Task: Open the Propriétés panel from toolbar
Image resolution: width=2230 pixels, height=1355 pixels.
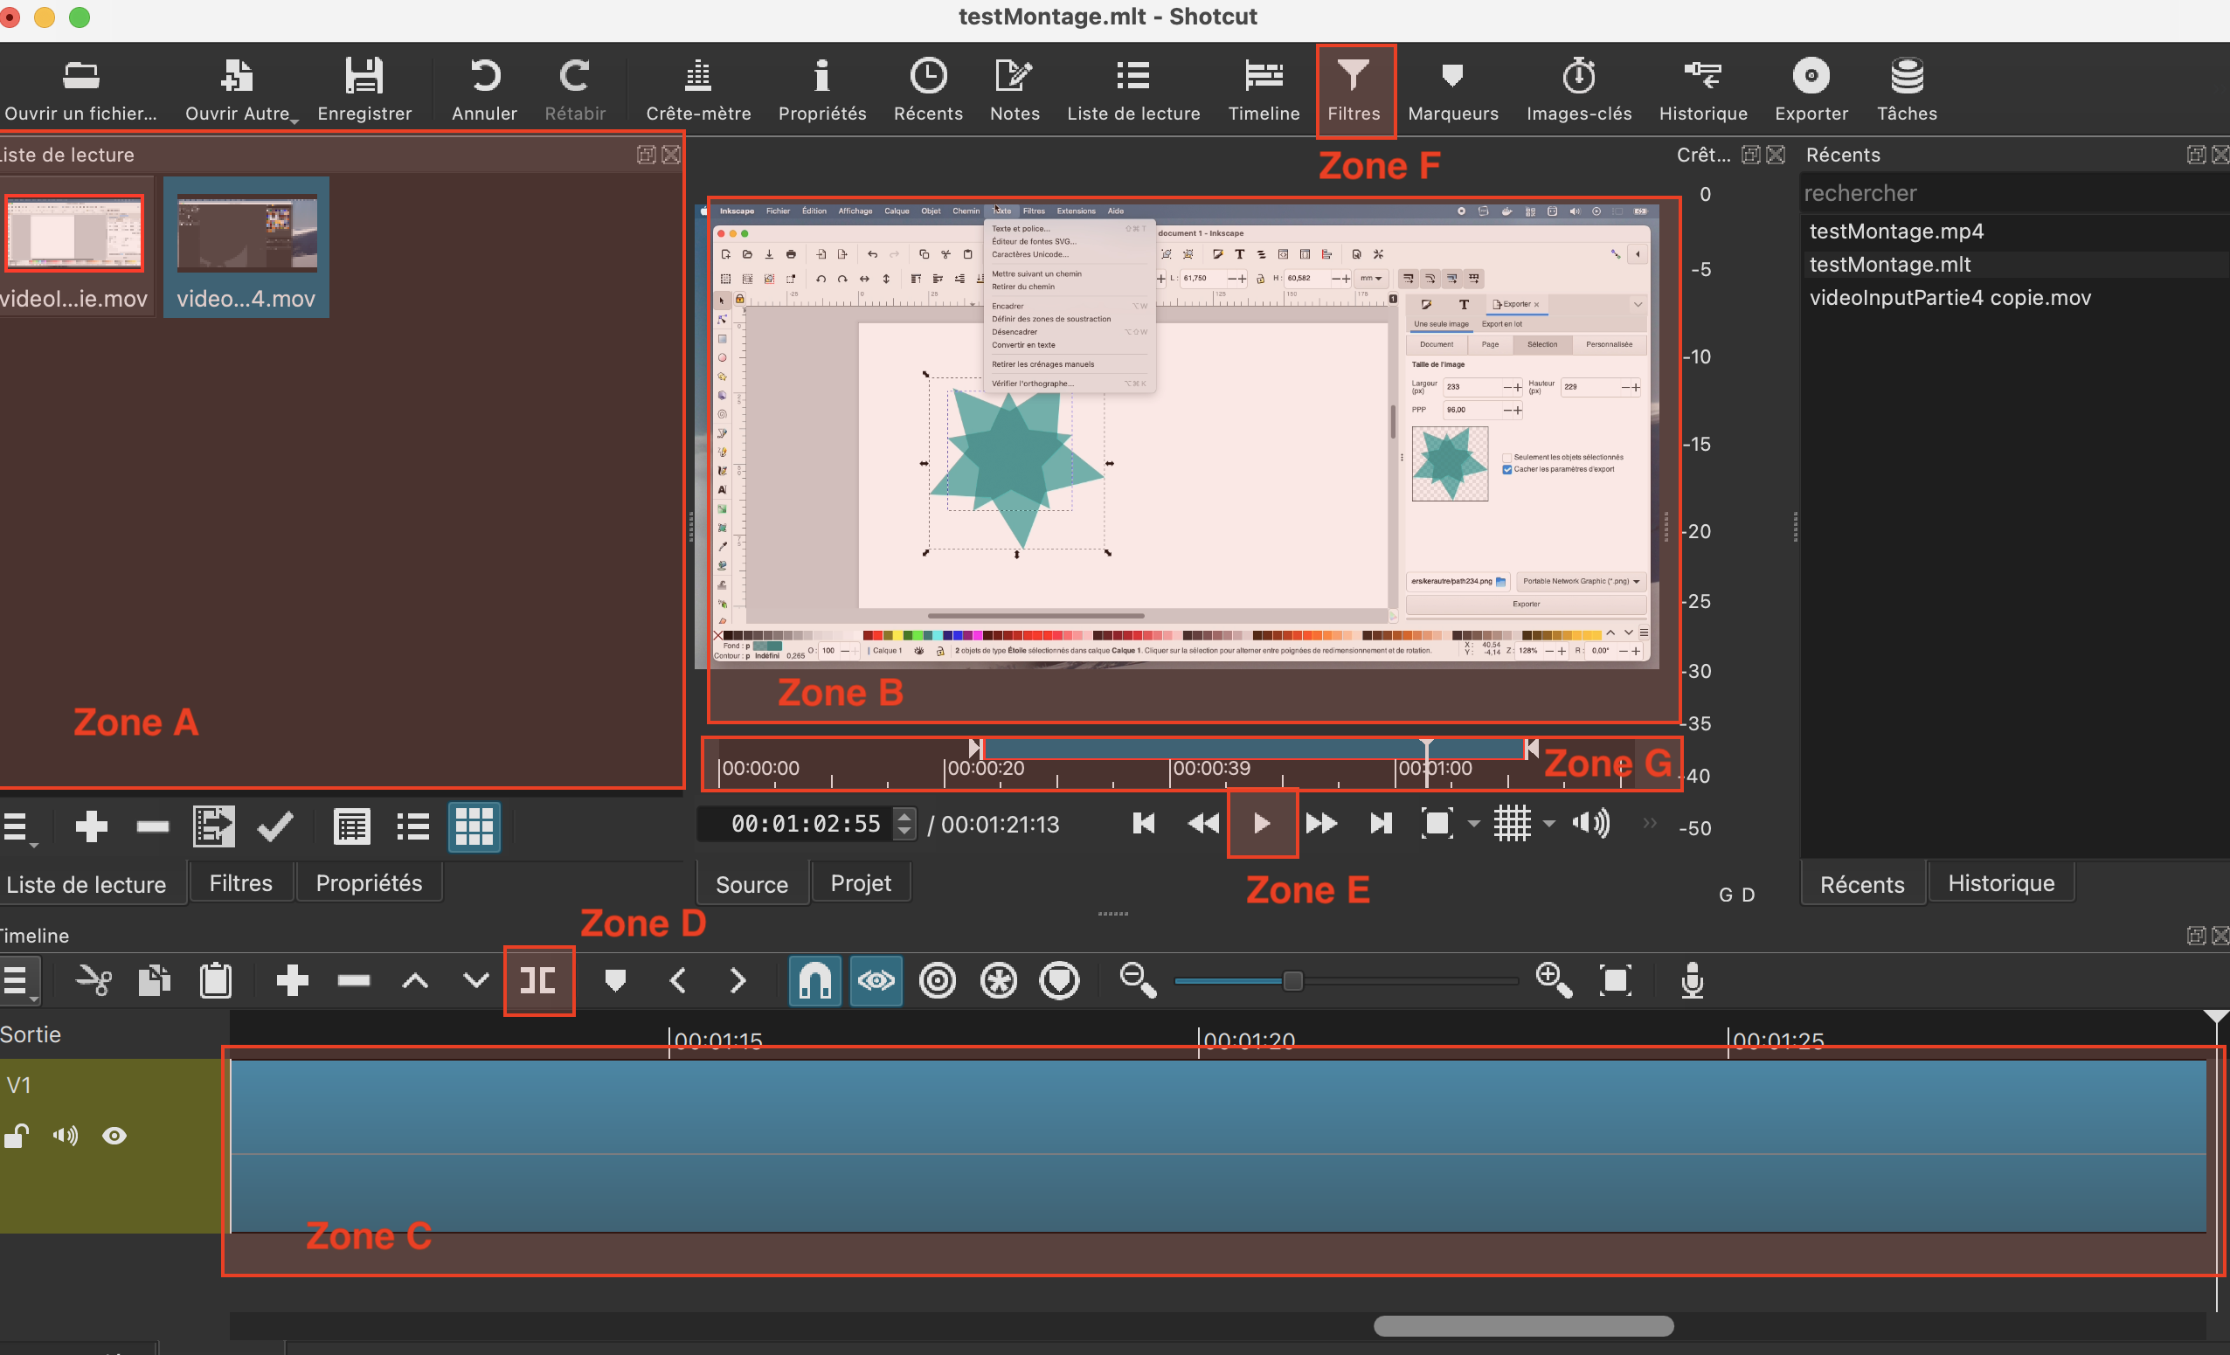Action: pyautogui.click(x=821, y=91)
